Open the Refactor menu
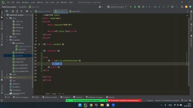The width and height of the screenshot is (193, 108). [x=40, y=2]
